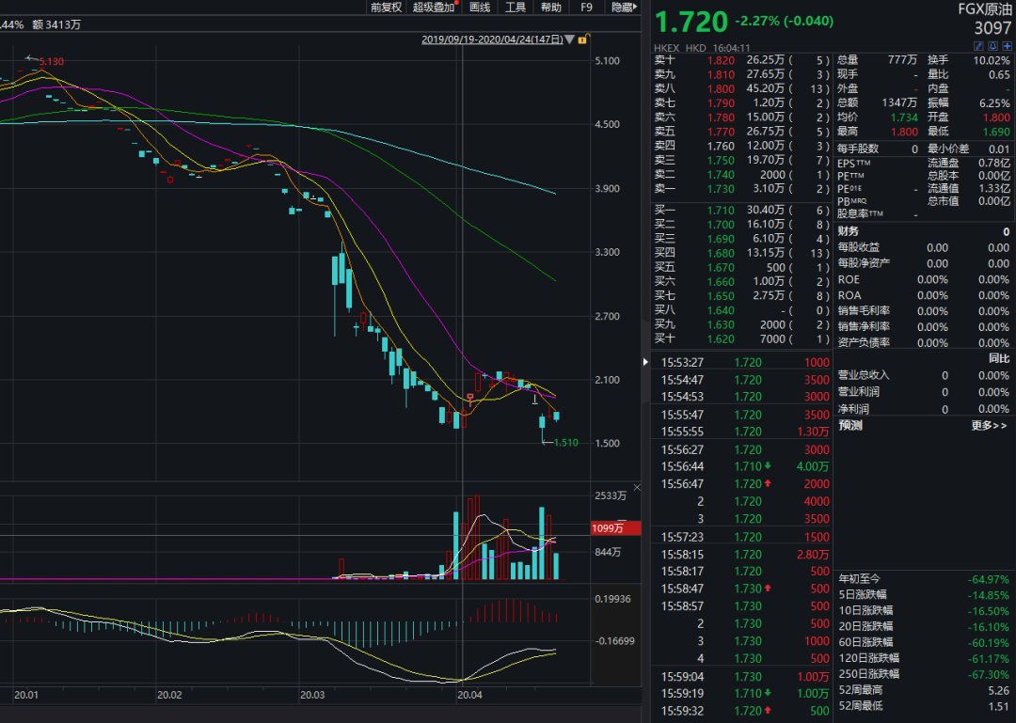Click the 换手 10.02% value
Viewport: 1016px width, 723px height.
pyautogui.click(x=992, y=60)
